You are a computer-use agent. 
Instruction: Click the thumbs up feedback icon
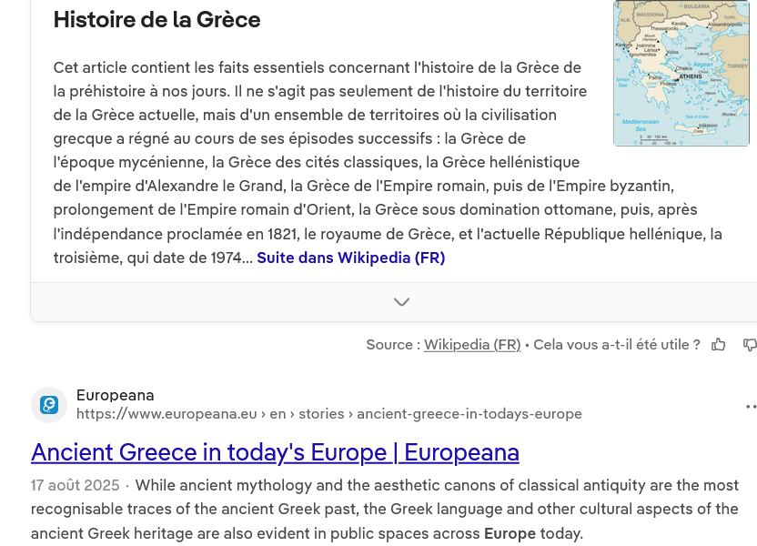pyautogui.click(x=719, y=345)
